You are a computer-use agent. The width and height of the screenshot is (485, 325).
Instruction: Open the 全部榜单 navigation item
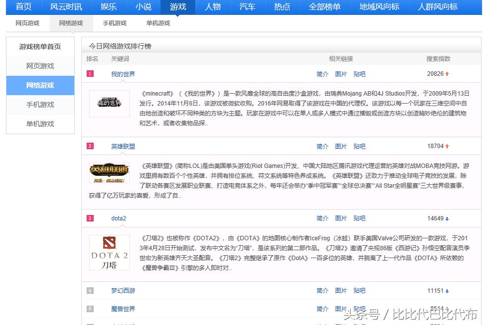324,7
